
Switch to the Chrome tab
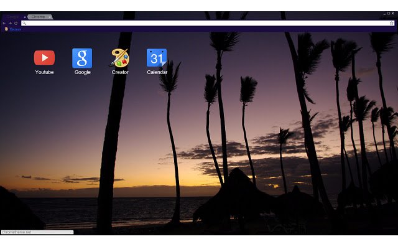point(40,17)
